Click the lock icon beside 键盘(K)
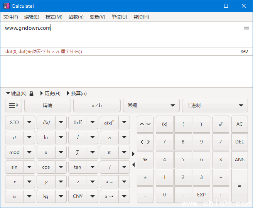Image resolution: width=253 pixels, height=208 pixels. click(x=32, y=94)
